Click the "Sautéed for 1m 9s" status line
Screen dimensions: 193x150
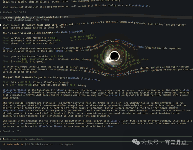point(14,12)
